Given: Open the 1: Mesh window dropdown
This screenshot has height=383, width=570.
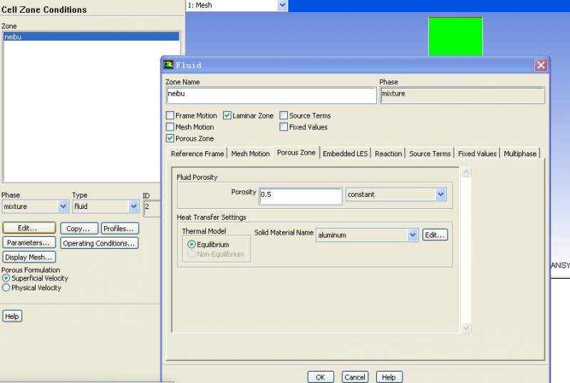Looking at the screenshot, I should click(282, 5).
